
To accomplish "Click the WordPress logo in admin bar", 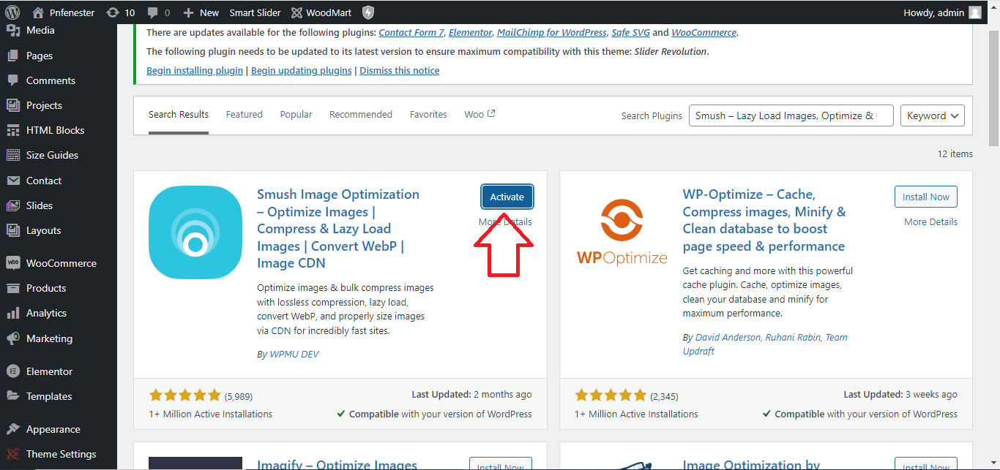I will (12, 12).
